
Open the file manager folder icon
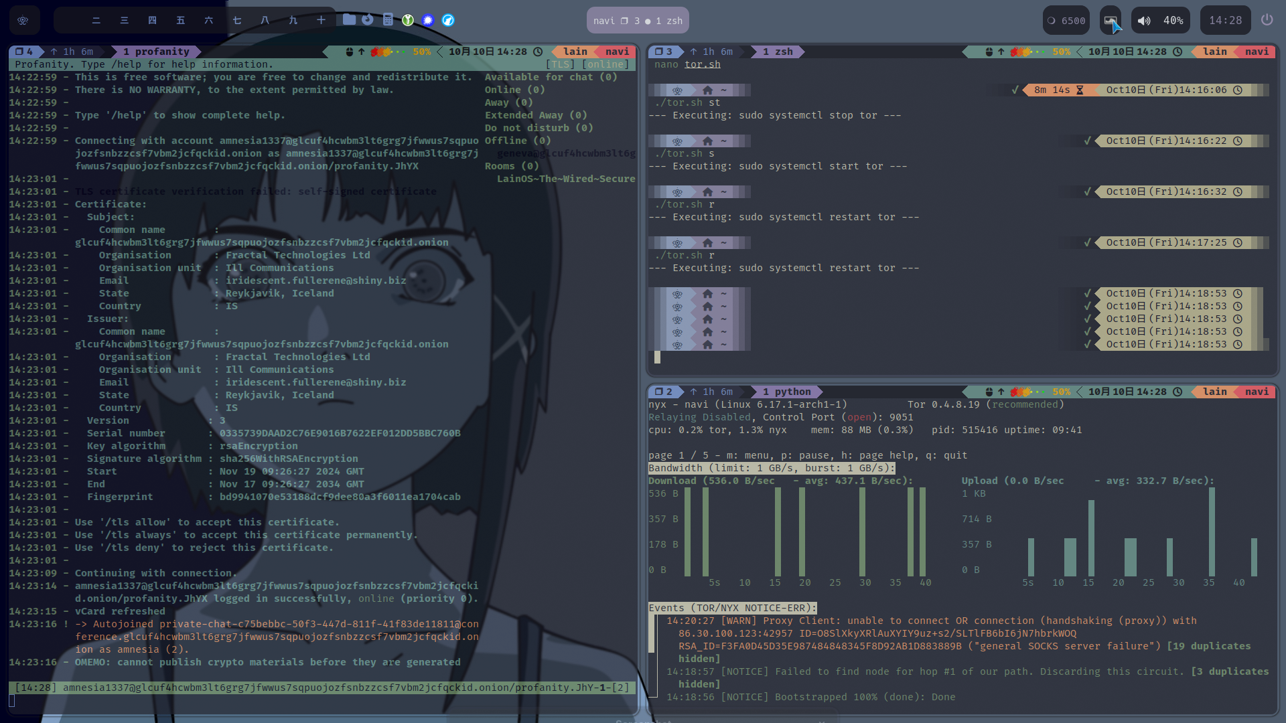349,20
